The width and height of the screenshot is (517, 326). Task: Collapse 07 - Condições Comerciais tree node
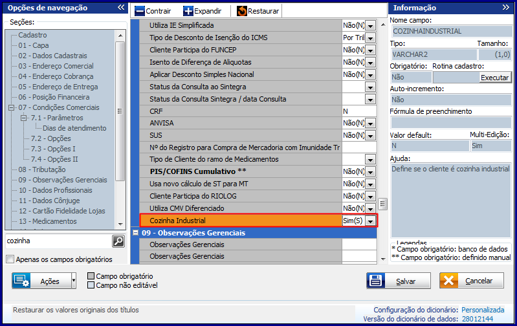[11, 107]
